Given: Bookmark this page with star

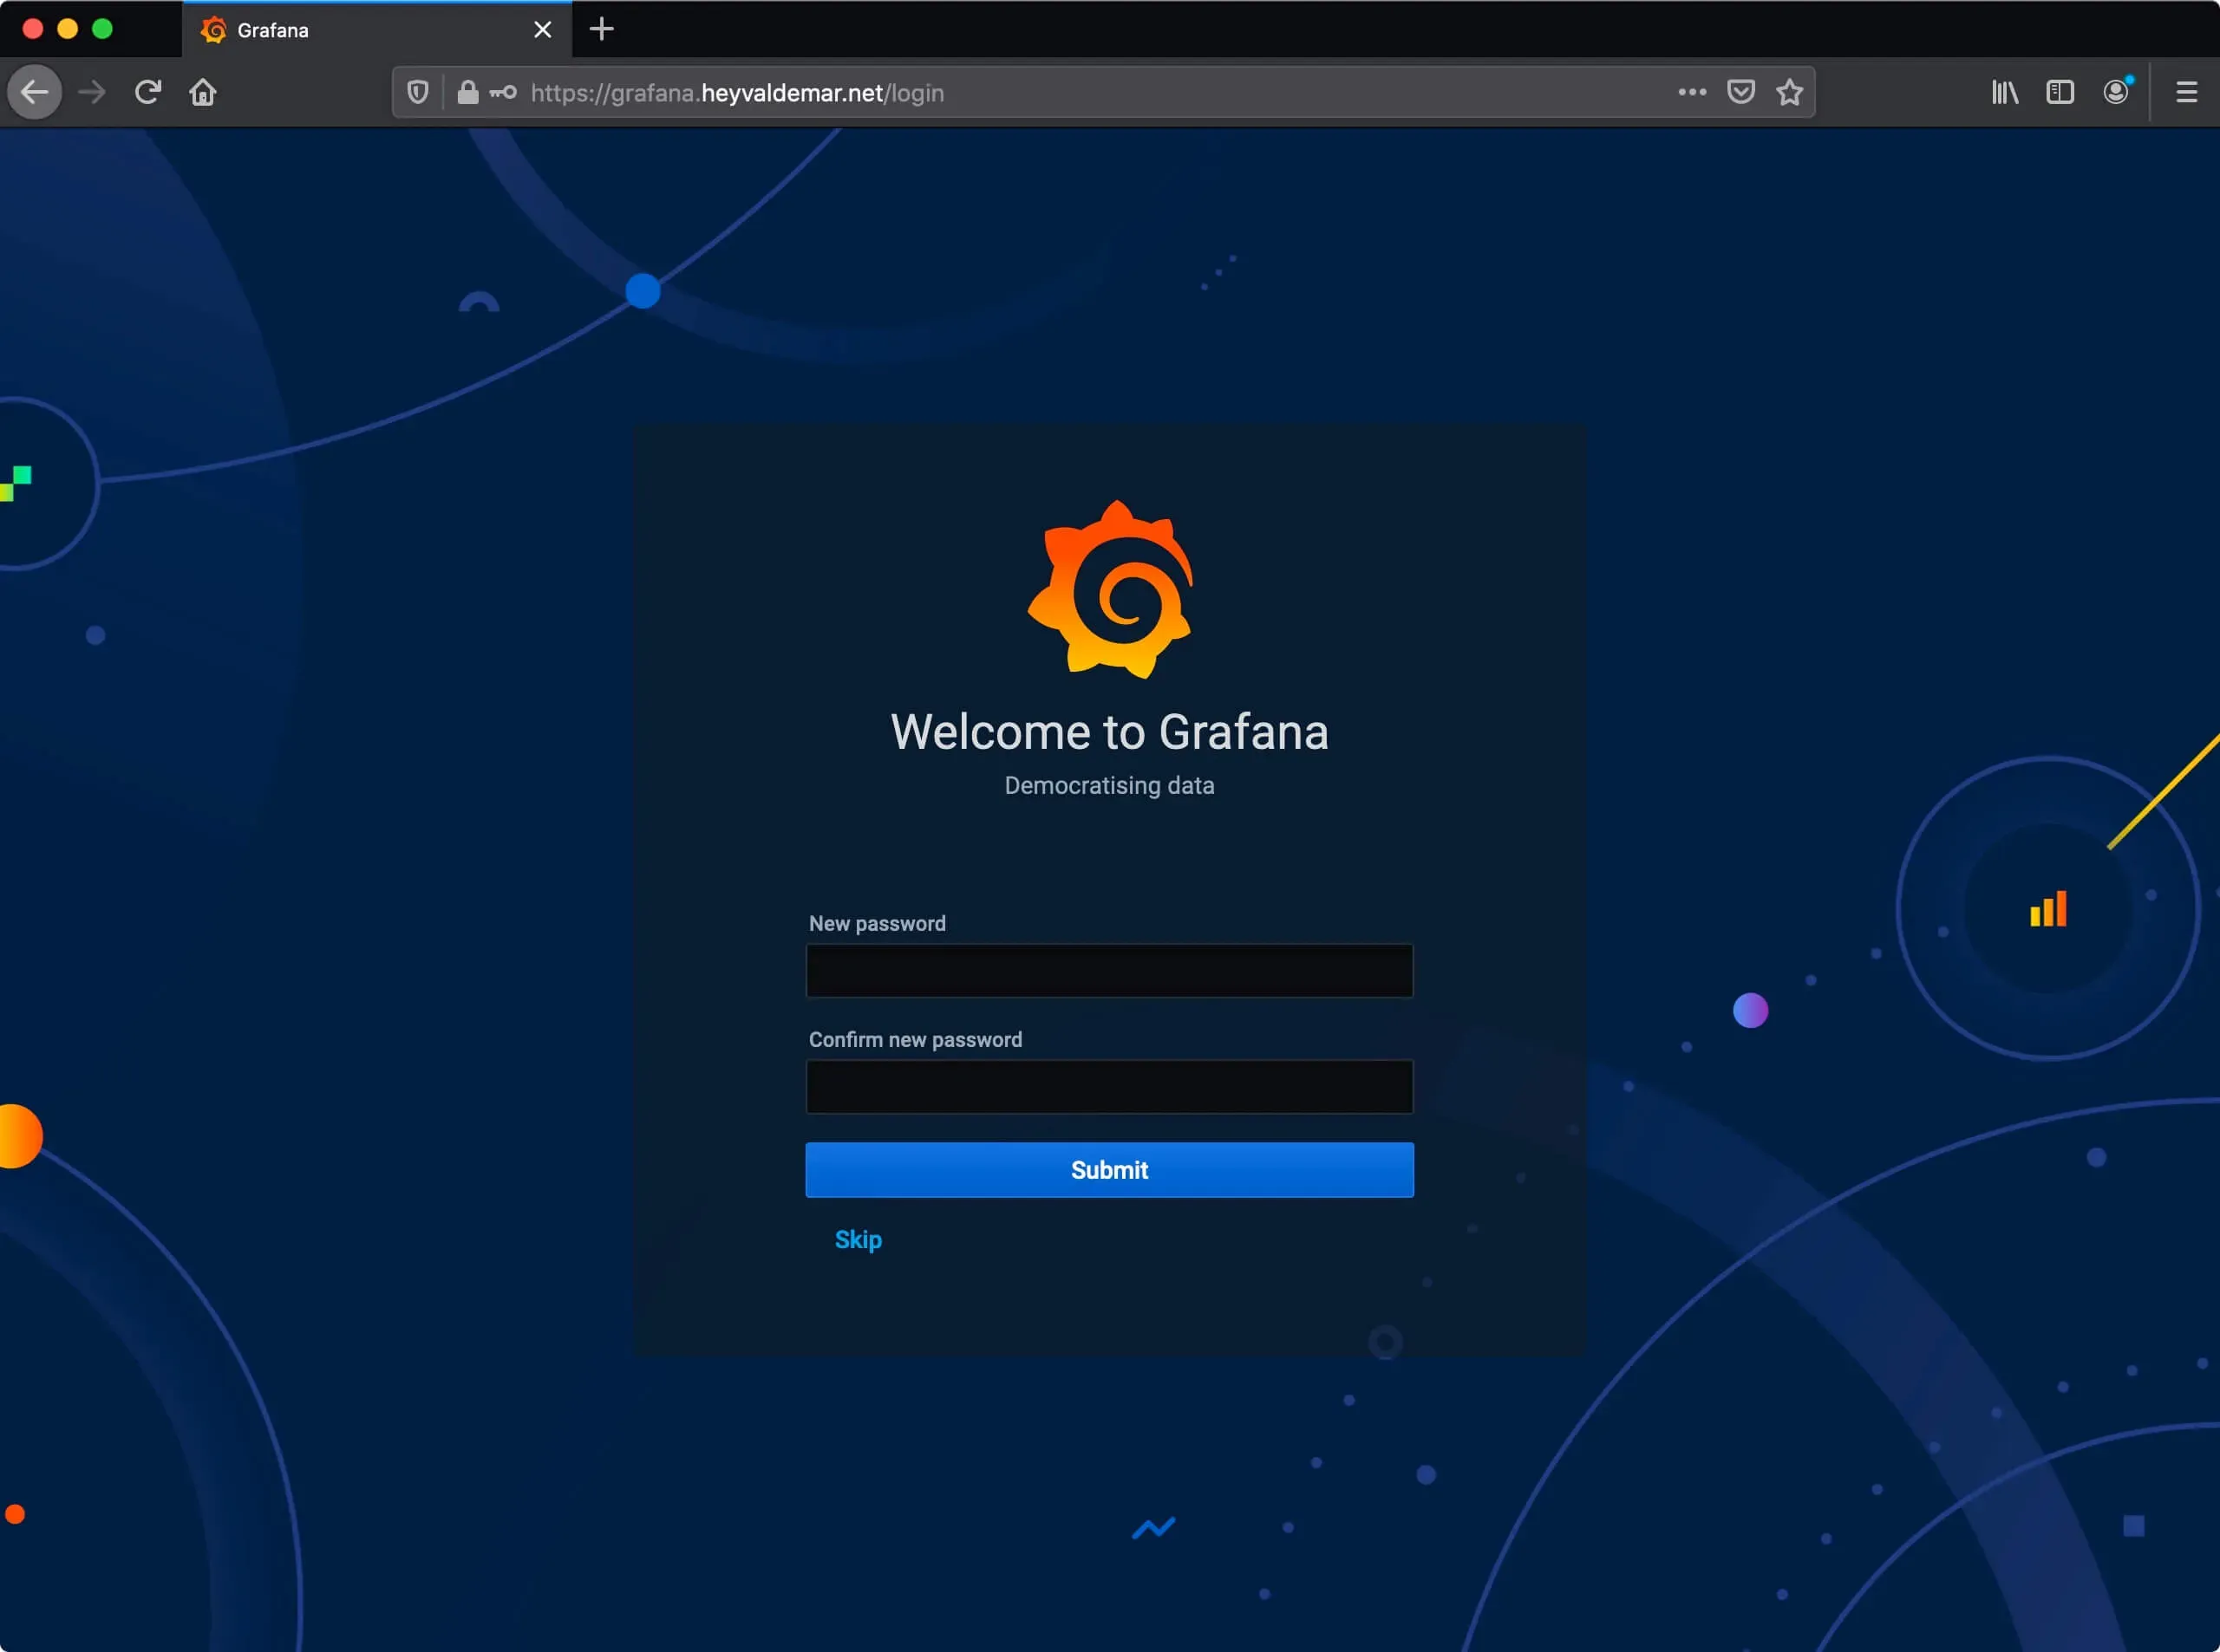Looking at the screenshot, I should pos(1789,92).
